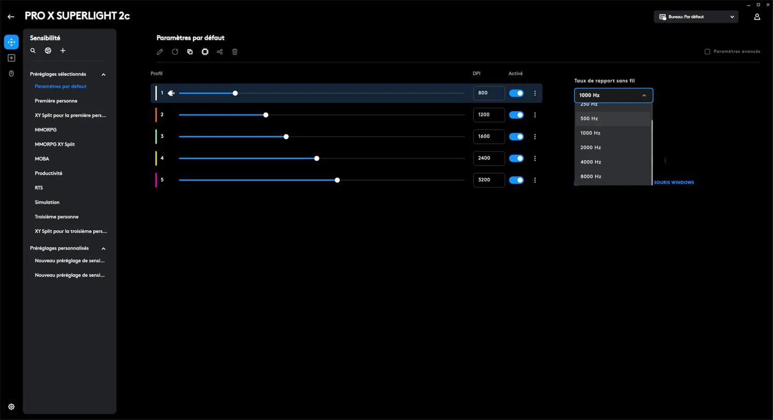
Task: Reset preset with the circular arrow icon
Action: [175, 52]
